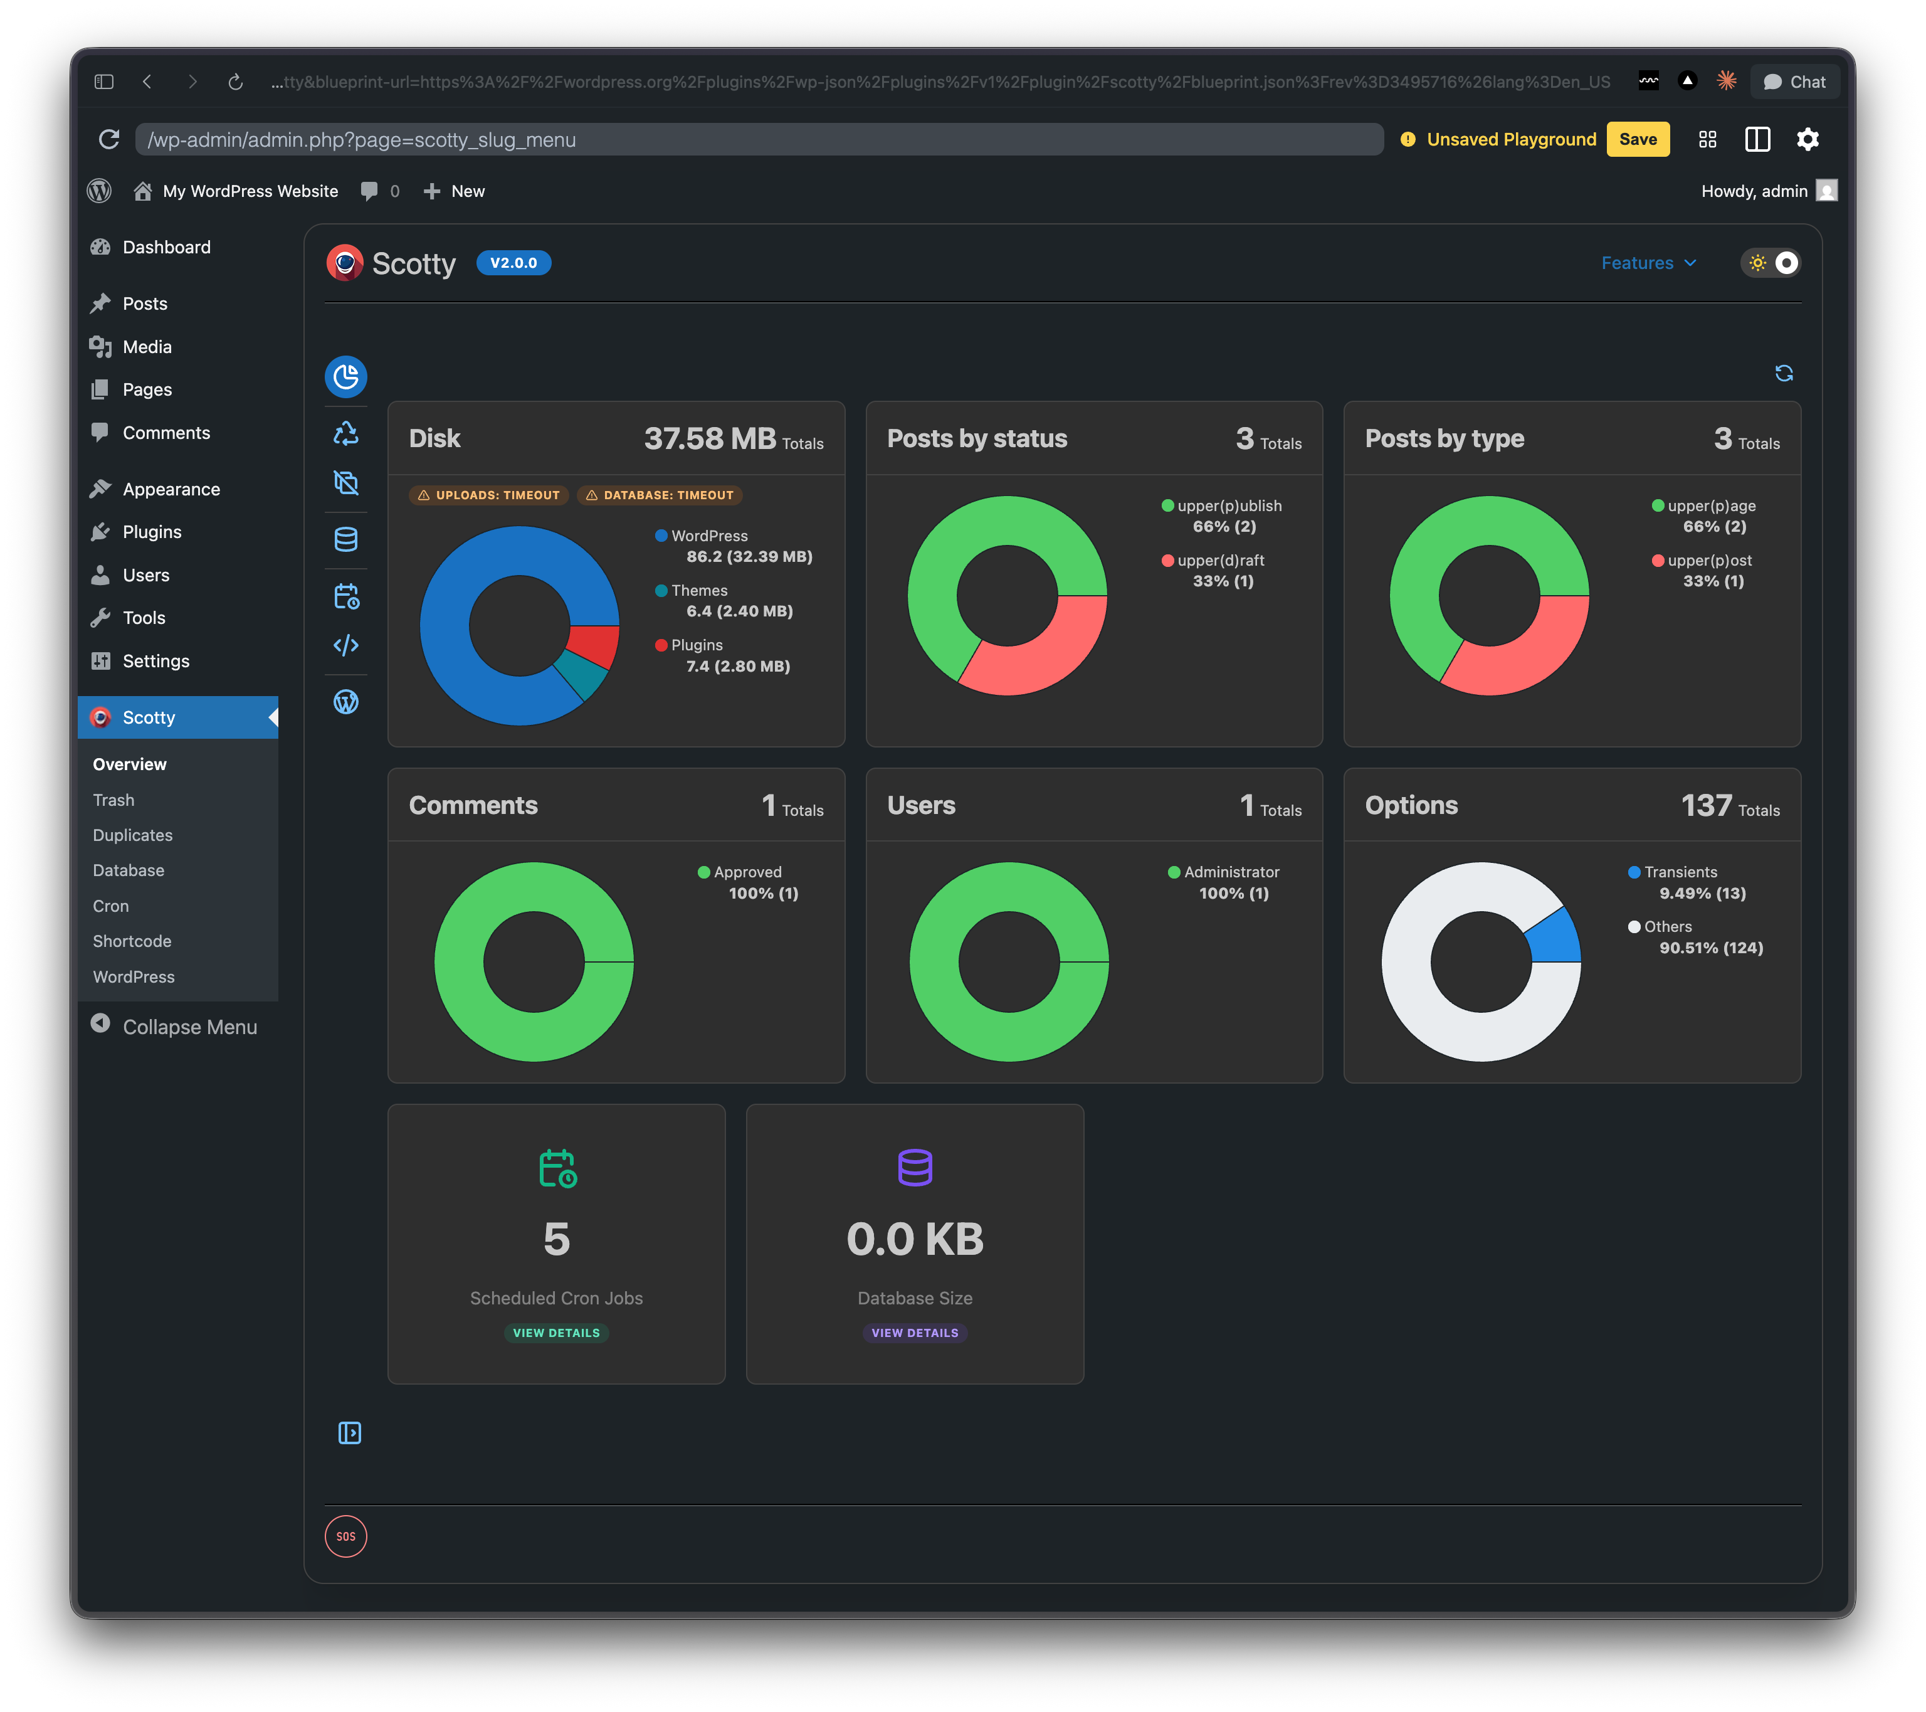Image resolution: width=1926 pixels, height=1712 pixels.
Task: Click the yellow Save button
Action: pos(1638,139)
